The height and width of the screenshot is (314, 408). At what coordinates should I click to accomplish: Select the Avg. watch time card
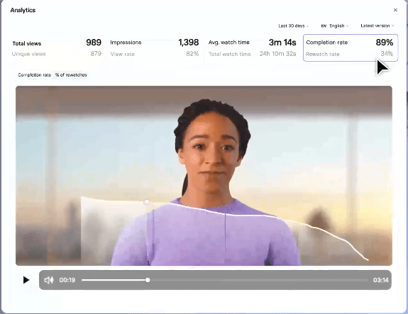pos(252,47)
